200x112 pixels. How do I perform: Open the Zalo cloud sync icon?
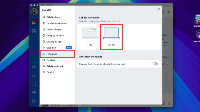click(x=34, y=67)
